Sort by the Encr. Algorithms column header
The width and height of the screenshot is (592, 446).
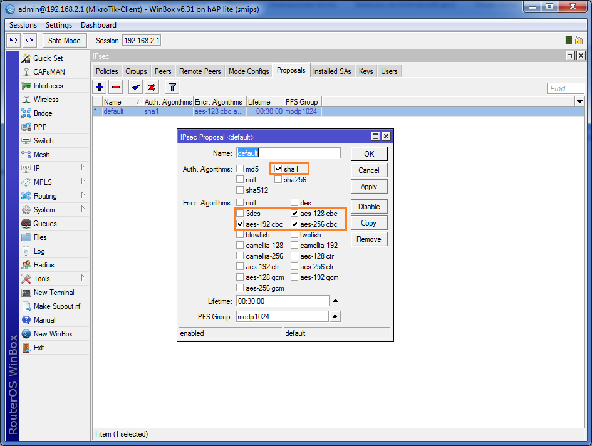[220, 101]
